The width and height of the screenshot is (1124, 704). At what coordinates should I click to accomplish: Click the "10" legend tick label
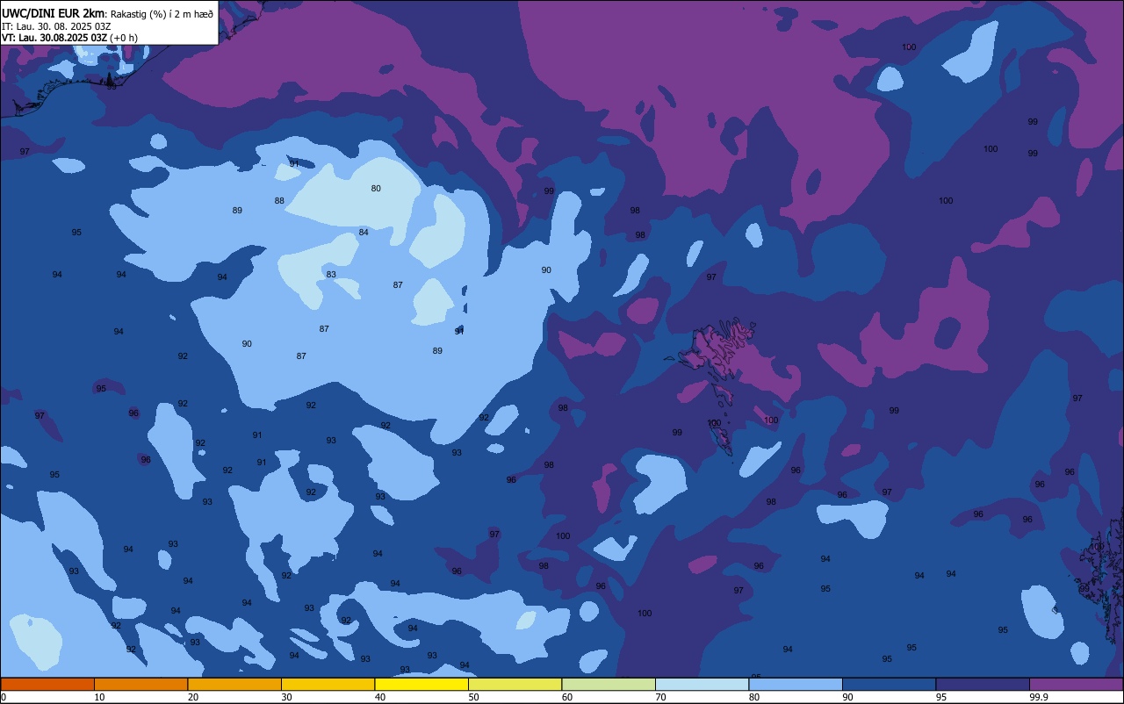99,697
